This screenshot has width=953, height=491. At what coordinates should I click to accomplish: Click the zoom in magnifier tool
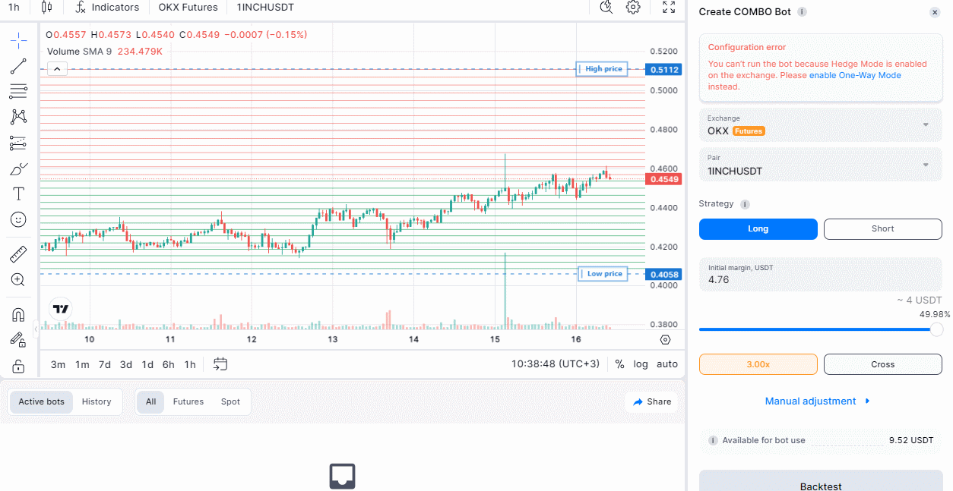pos(18,280)
